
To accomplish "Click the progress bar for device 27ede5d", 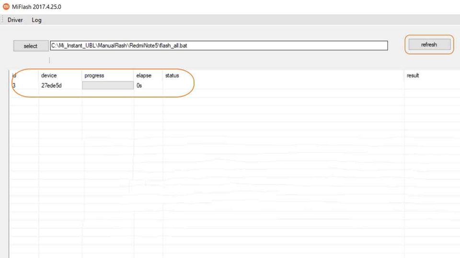I will pos(108,86).
